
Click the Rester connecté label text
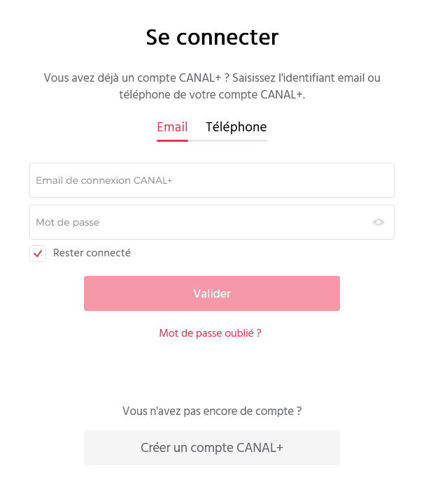92,253
